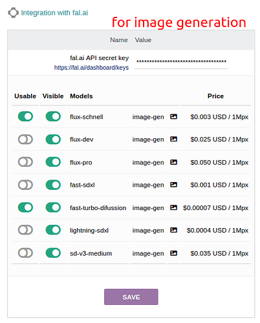The image size is (260, 323).
Task: Click the flux-schnell model name
Action: pyautogui.click(x=87, y=117)
